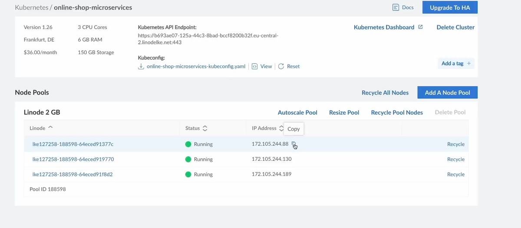Click the View kubeconfig code icon

pyautogui.click(x=255, y=66)
